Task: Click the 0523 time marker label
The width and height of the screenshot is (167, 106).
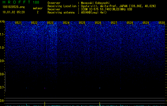Action: click(x=50, y=23)
